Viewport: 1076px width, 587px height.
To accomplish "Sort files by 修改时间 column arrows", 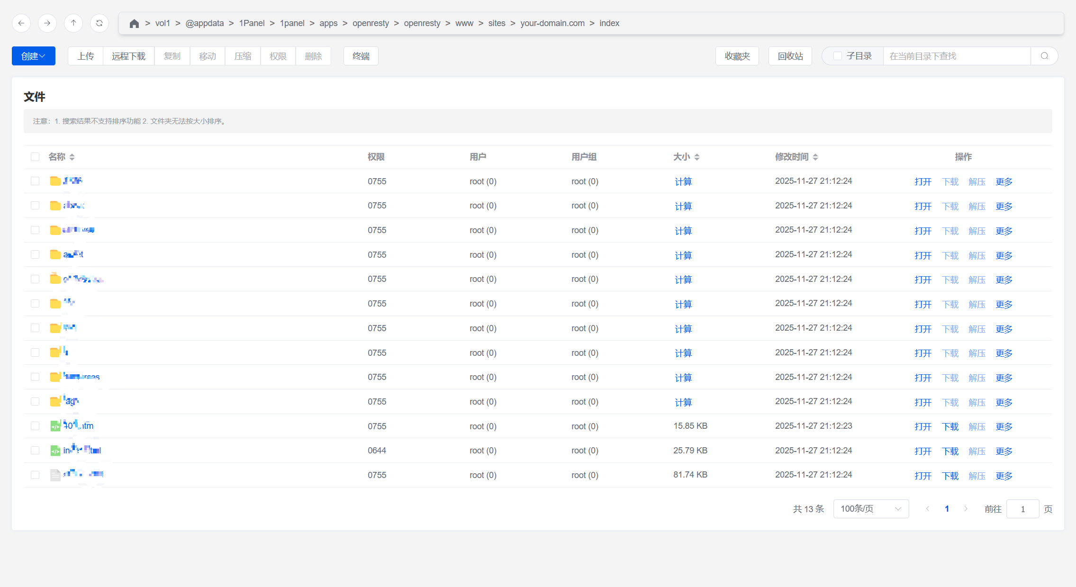I will tap(815, 157).
